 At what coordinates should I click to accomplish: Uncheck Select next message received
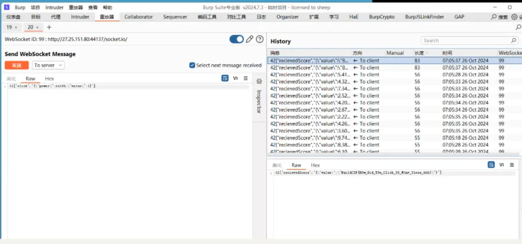(192, 65)
